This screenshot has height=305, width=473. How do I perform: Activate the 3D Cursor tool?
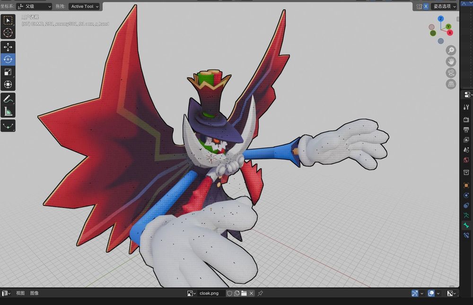(x=8, y=33)
